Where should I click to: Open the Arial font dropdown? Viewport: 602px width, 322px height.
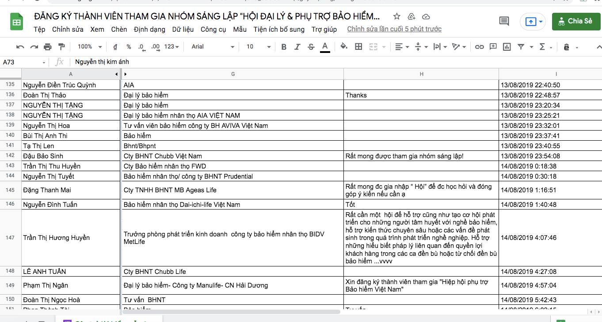(x=213, y=47)
